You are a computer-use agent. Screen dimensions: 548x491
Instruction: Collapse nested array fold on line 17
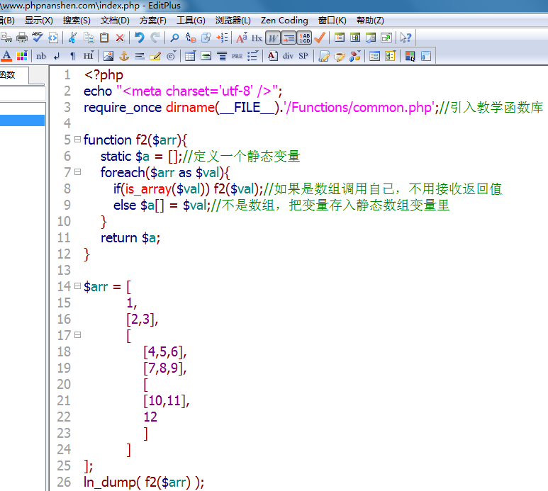click(x=77, y=335)
